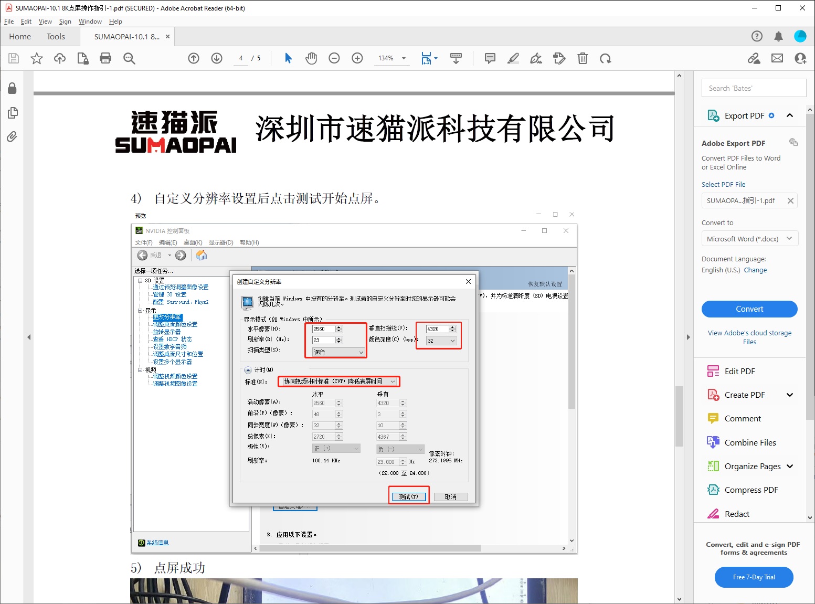The height and width of the screenshot is (604, 815).
Task: Collapse the right tools pane arrow
Action: pyautogui.click(x=688, y=337)
